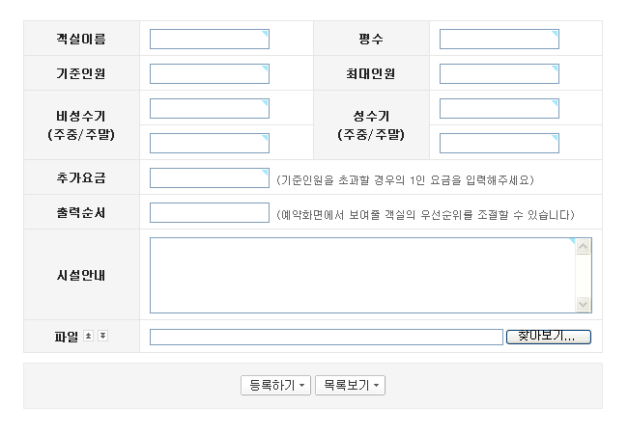Focus the 평수 text field
Image resolution: width=628 pixels, height=434 pixels.
pos(499,40)
